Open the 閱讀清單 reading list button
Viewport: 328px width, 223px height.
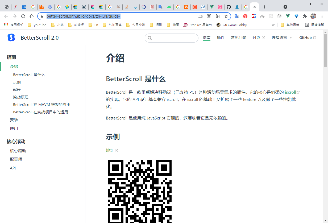click(314, 25)
